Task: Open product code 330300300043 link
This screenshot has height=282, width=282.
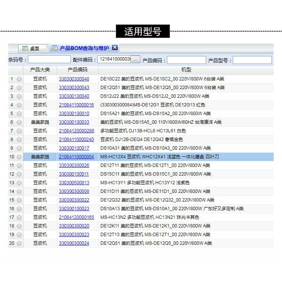Action: (x=74, y=88)
